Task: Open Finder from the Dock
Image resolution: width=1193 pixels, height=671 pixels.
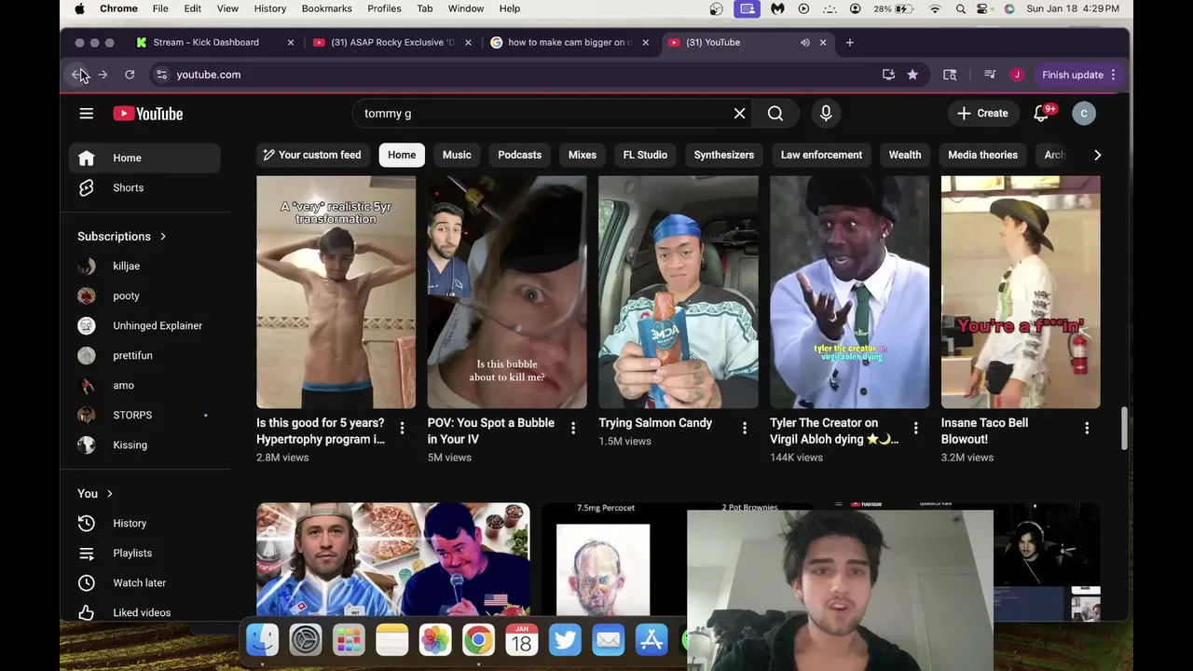Action: pos(262,640)
